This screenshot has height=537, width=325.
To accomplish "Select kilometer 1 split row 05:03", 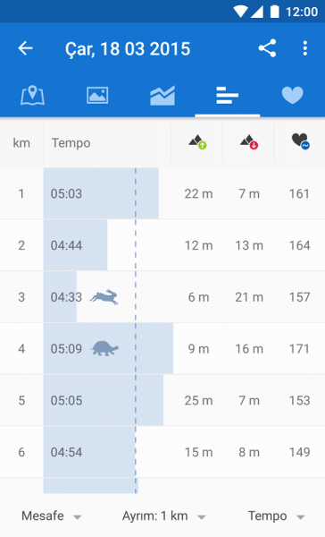I will [x=162, y=193].
